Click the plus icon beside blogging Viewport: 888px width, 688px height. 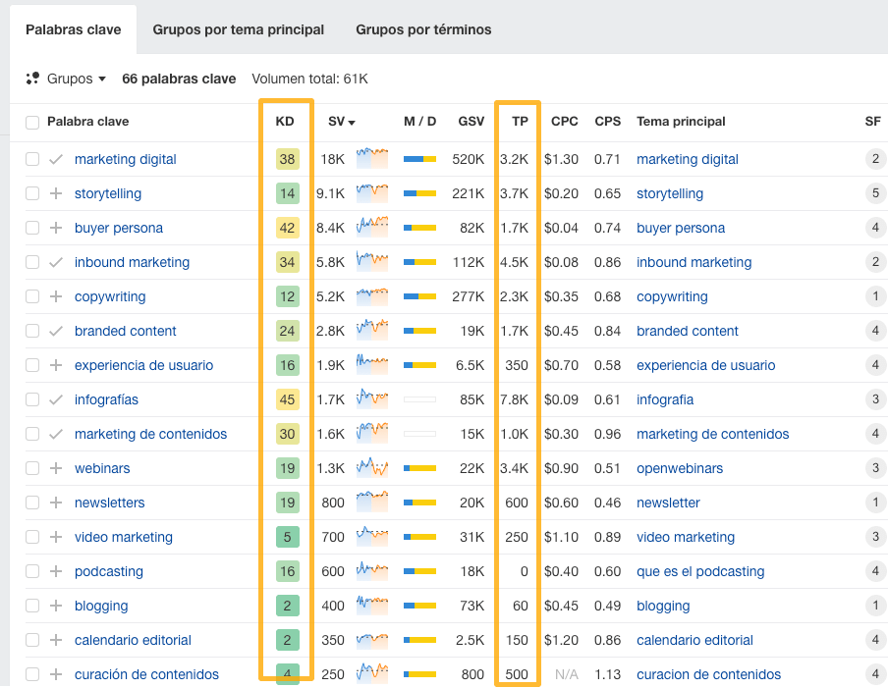coord(56,606)
